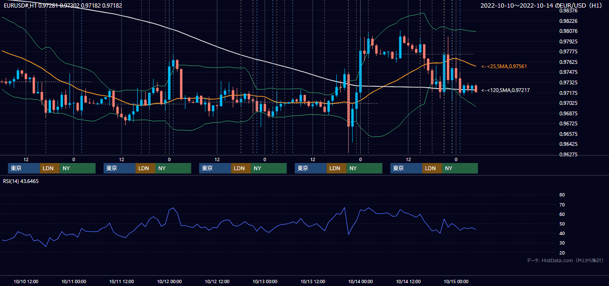Select the RSI 80 level label
609x286 pixels.
point(562,195)
